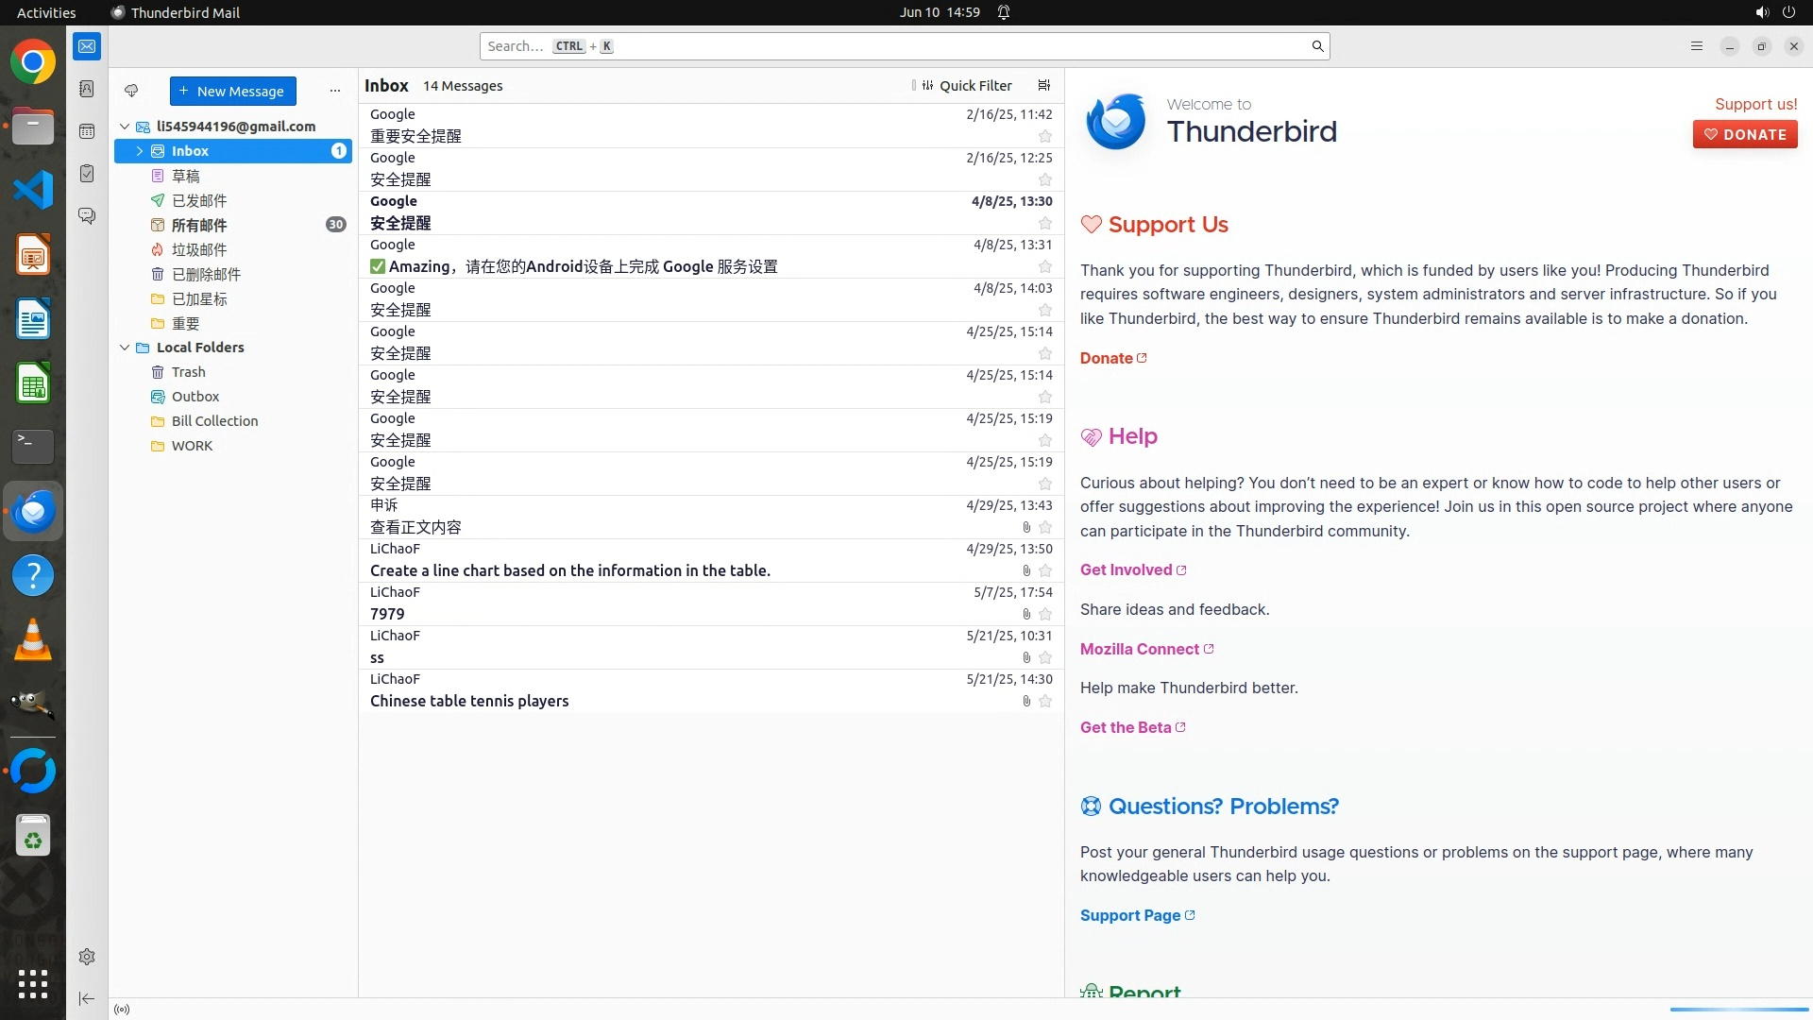The width and height of the screenshot is (1813, 1020).
Task: Toggle the Quick Filter bar
Action: (966, 85)
